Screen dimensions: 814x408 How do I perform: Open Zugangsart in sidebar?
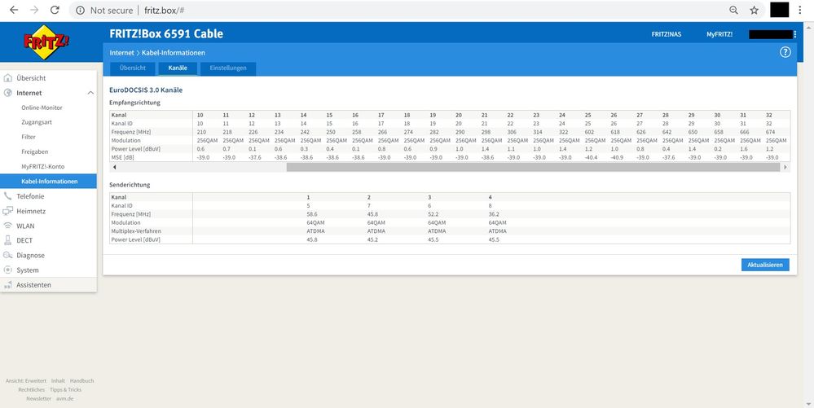point(37,122)
